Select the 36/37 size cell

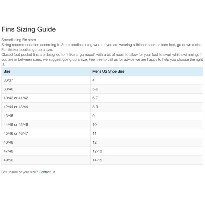(x=9, y=80)
